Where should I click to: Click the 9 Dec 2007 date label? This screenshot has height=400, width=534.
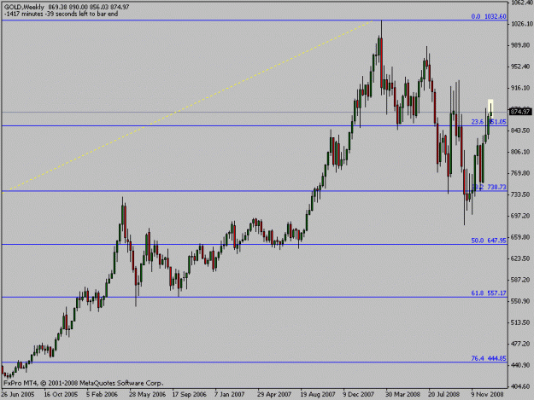click(359, 394)
